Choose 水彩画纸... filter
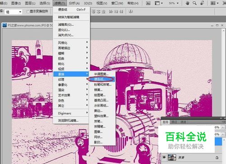 tap(102, 105)
